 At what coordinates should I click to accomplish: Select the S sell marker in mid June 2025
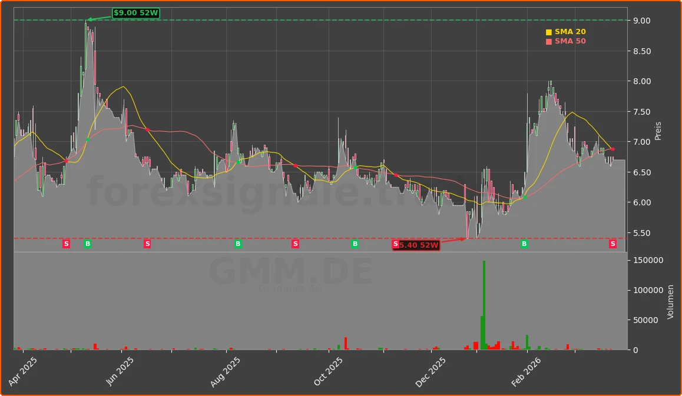(x=147, y=244)
